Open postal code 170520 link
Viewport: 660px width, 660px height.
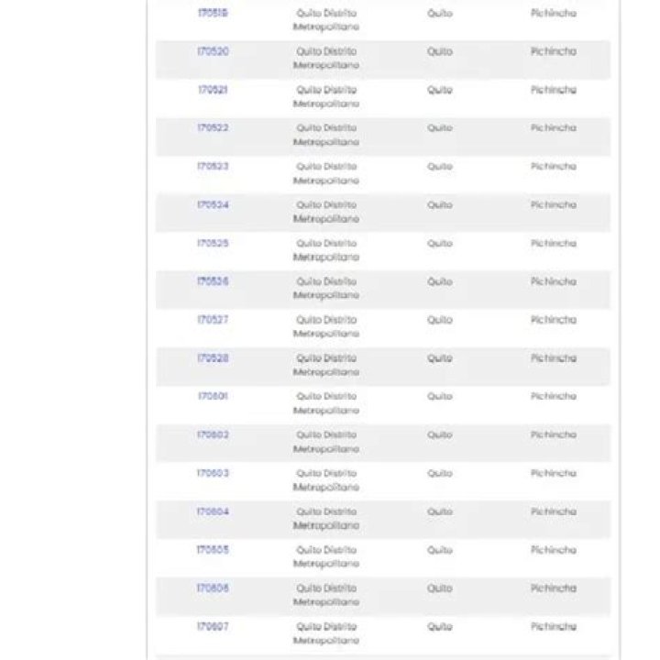tap(213, 51)
